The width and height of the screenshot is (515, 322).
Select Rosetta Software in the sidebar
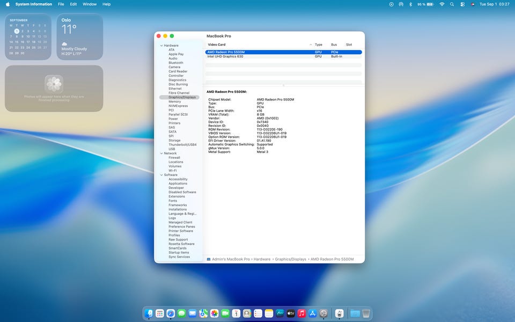181,244
